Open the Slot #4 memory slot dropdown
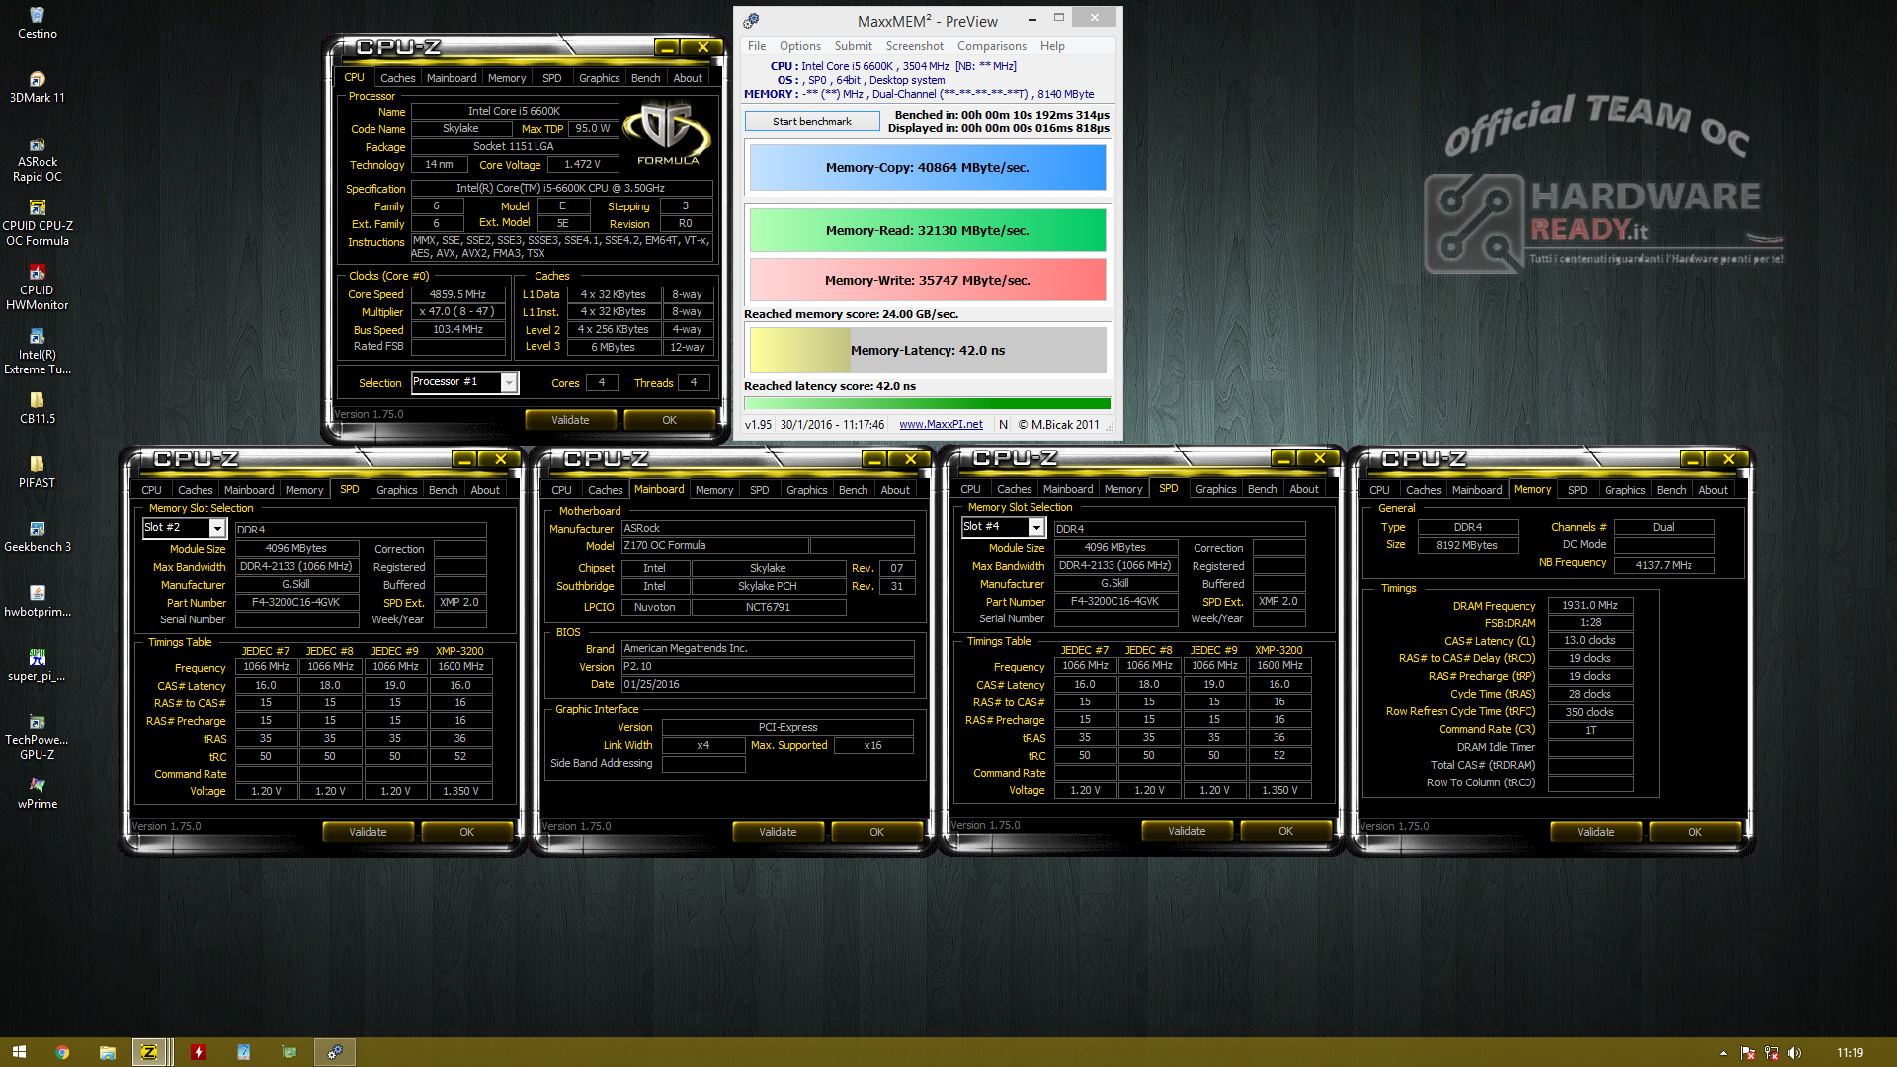Image resolution: width=1897 pixels, height=1067 pixels. (1035, 527)
